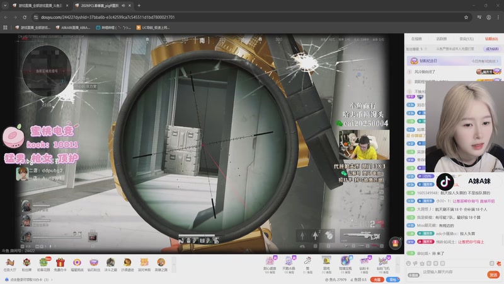
Task: Click the 鱼丸 27979 balance text
Action: [x=335, y=280]
